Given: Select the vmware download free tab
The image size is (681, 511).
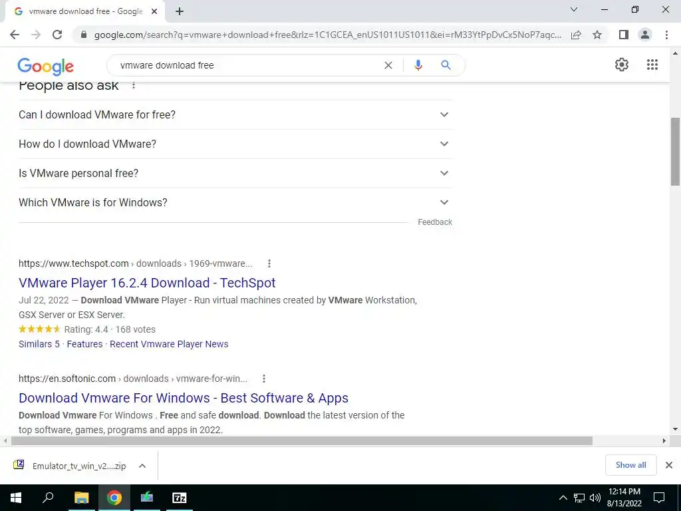Looking at the screenshot, I should (84, 12).
